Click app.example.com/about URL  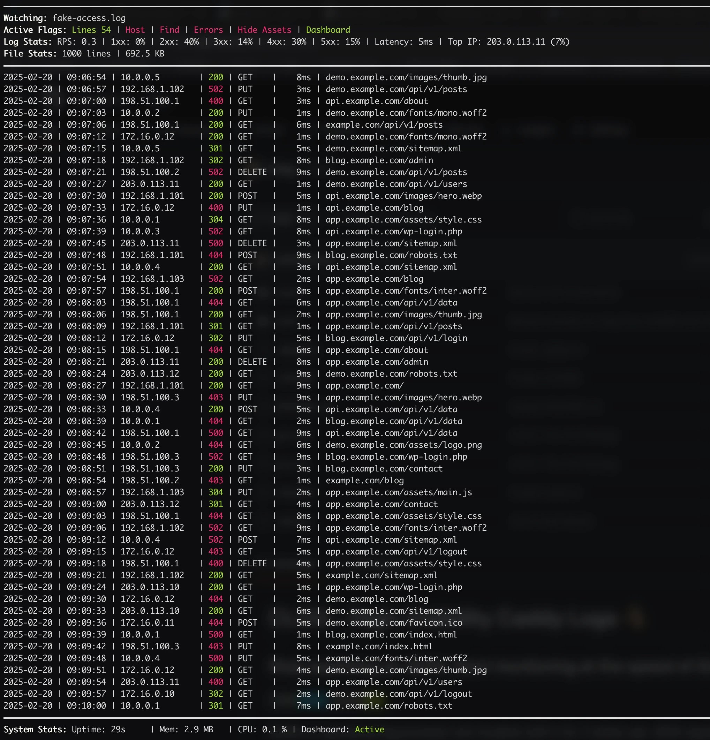[x=377, y=350]
